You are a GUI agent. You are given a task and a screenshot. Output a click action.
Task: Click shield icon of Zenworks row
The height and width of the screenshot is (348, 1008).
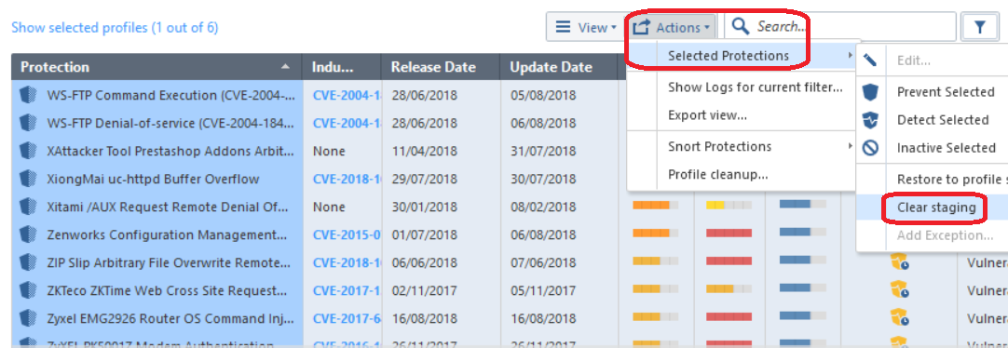tap(28, 234)
